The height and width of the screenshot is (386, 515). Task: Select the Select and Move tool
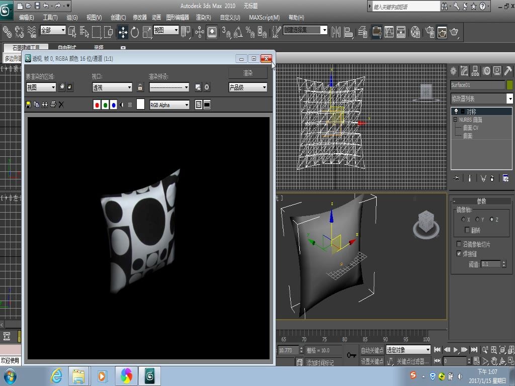(x=123, y=32)
